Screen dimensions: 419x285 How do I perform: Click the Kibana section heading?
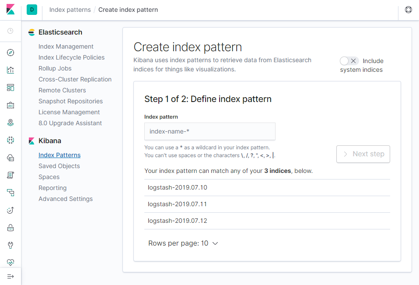[x=50, y=141]
